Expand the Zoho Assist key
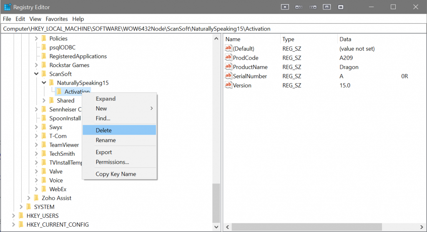 tap(29, 198)
